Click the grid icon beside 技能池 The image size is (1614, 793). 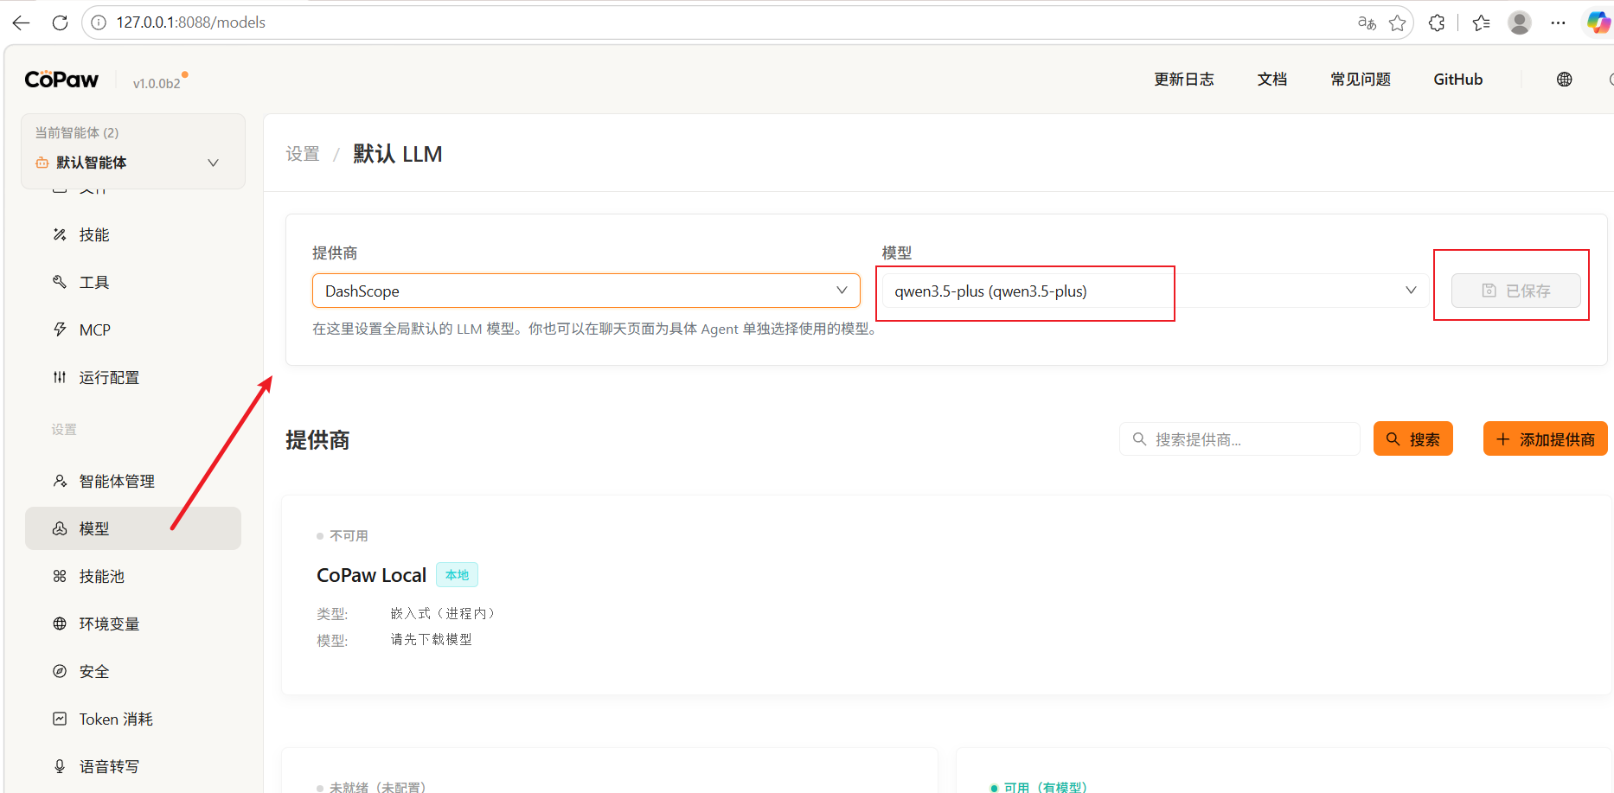coord(60,576)
